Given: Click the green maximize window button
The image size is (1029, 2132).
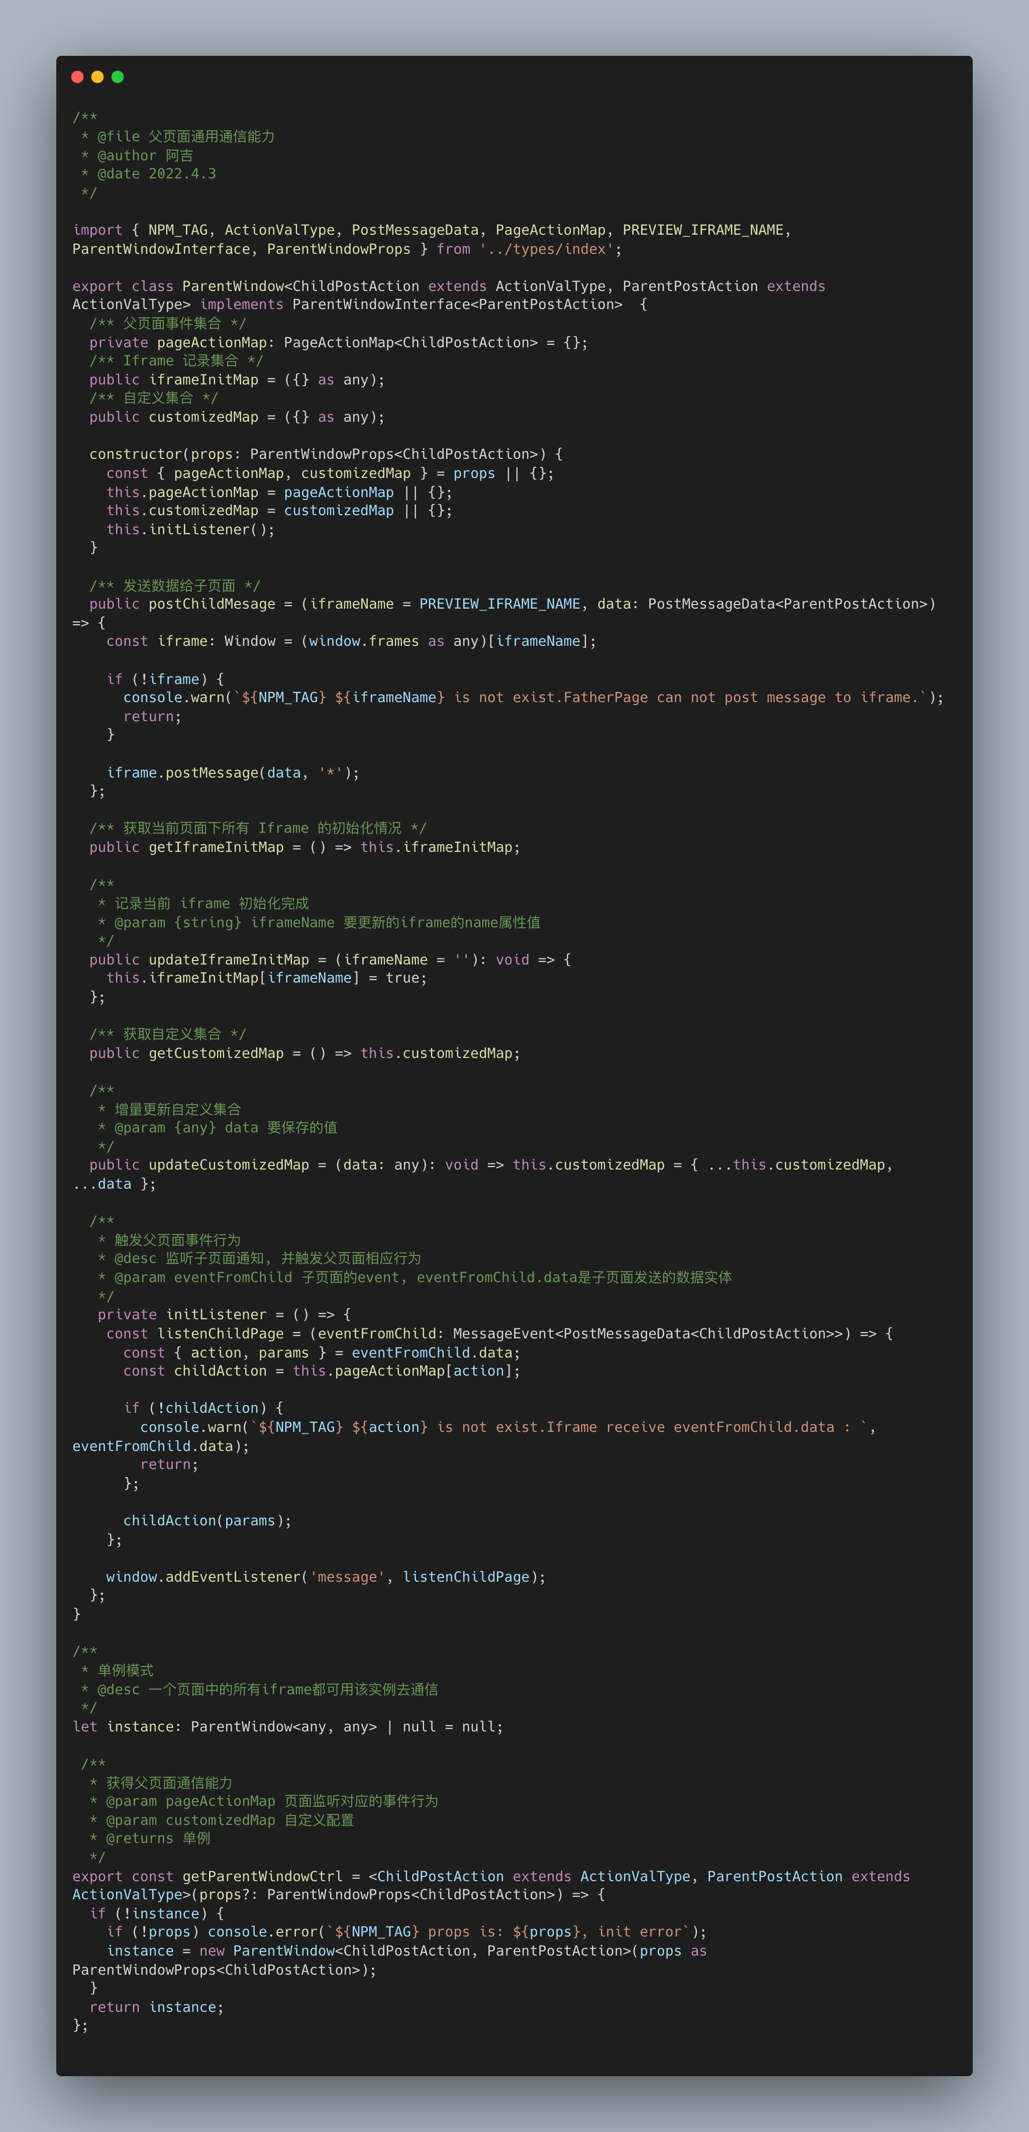Looking at the screenshot, I should coord(118,77).
